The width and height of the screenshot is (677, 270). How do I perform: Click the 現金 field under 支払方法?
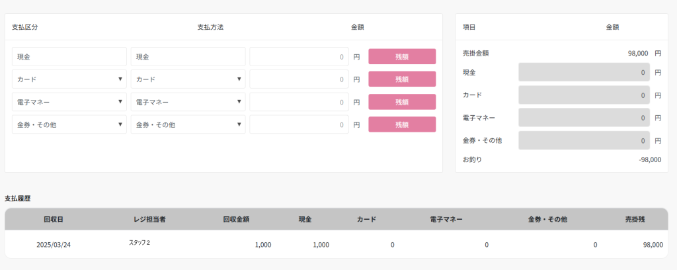188,57
